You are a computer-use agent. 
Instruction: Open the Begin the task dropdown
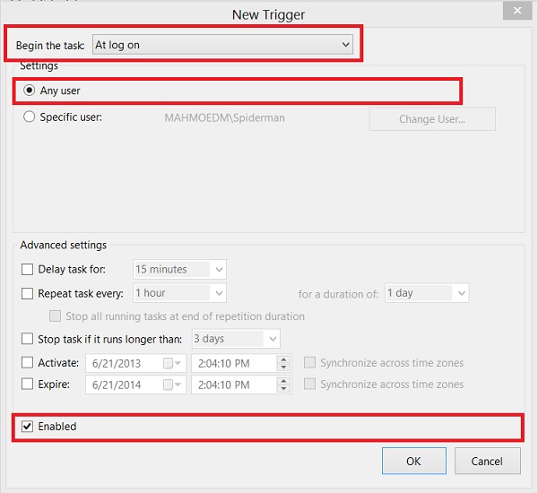[222, 45]
